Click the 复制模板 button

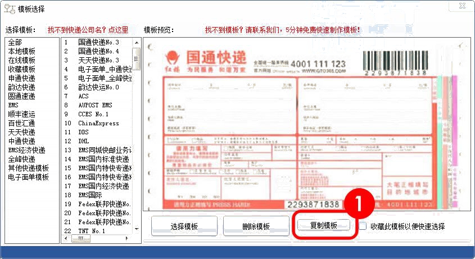click(x=324, y=225)
